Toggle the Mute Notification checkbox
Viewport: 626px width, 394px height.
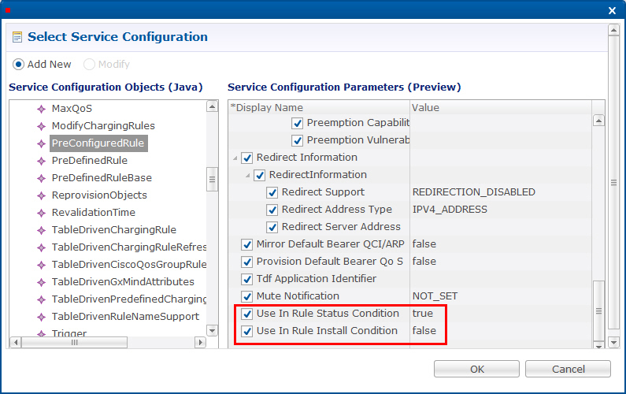[x=247, y=296]
